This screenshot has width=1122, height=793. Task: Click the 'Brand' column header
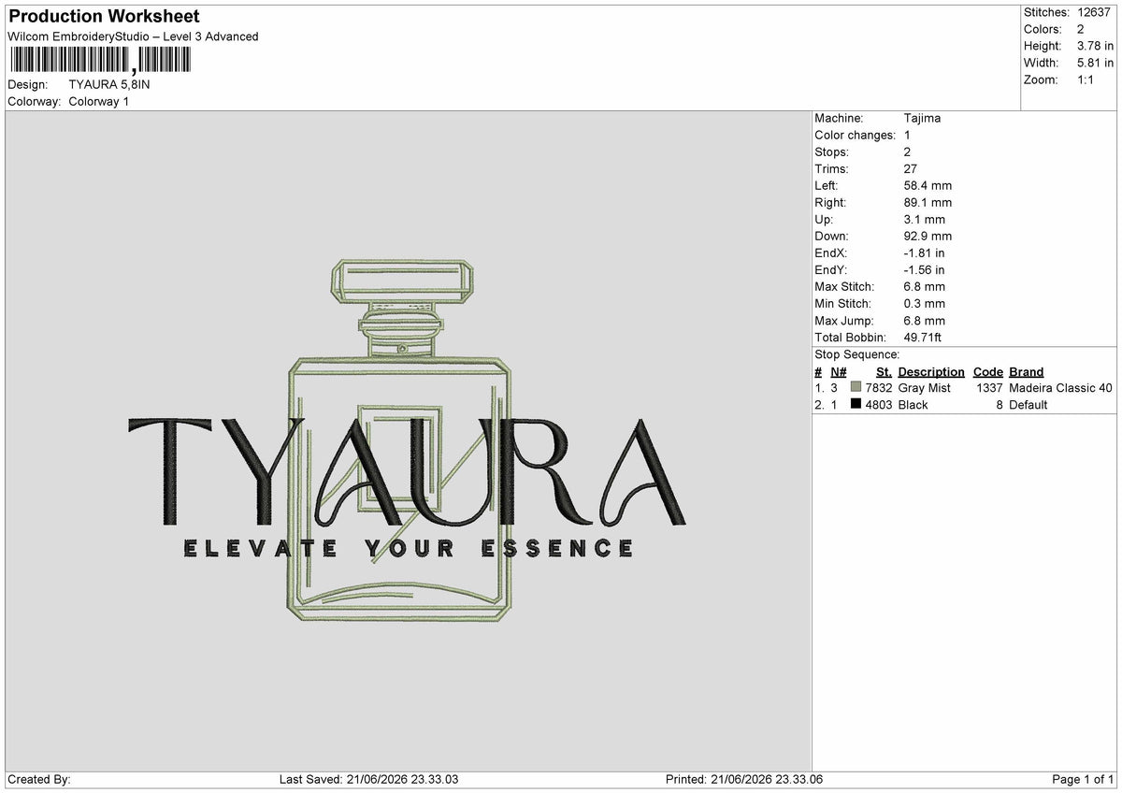click(1026, 371)
